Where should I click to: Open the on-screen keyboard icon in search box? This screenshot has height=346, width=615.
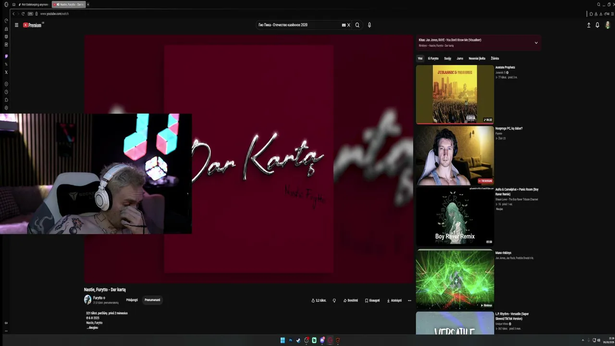point(344,25)
